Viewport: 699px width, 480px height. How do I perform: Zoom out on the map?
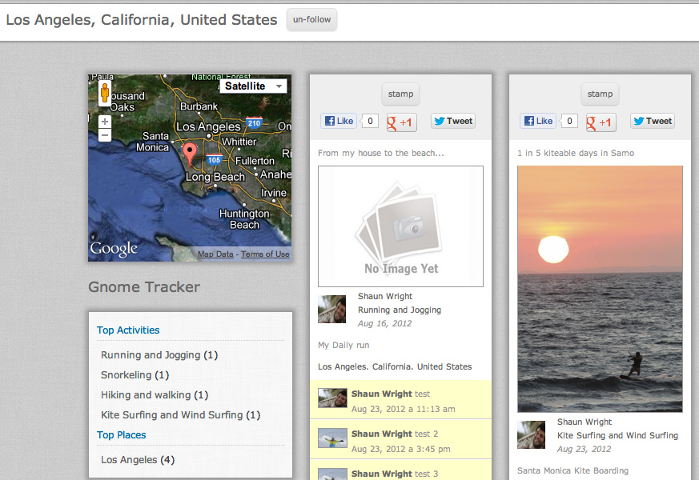click(x=104, y=135)
